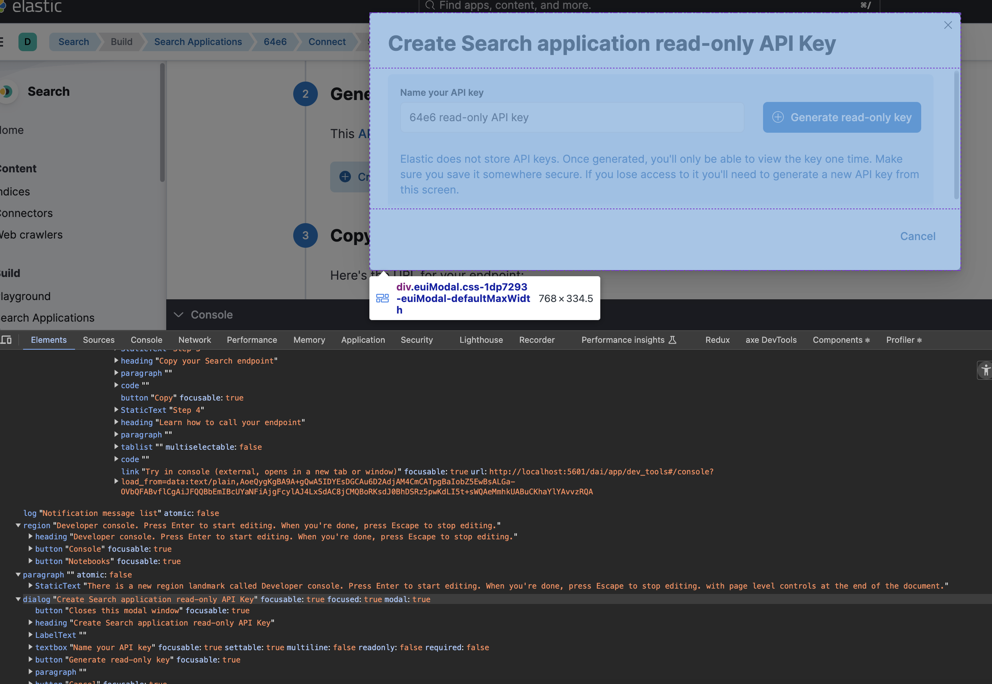
Task: Open the axe DevTools tab
Action: (771, 340)
